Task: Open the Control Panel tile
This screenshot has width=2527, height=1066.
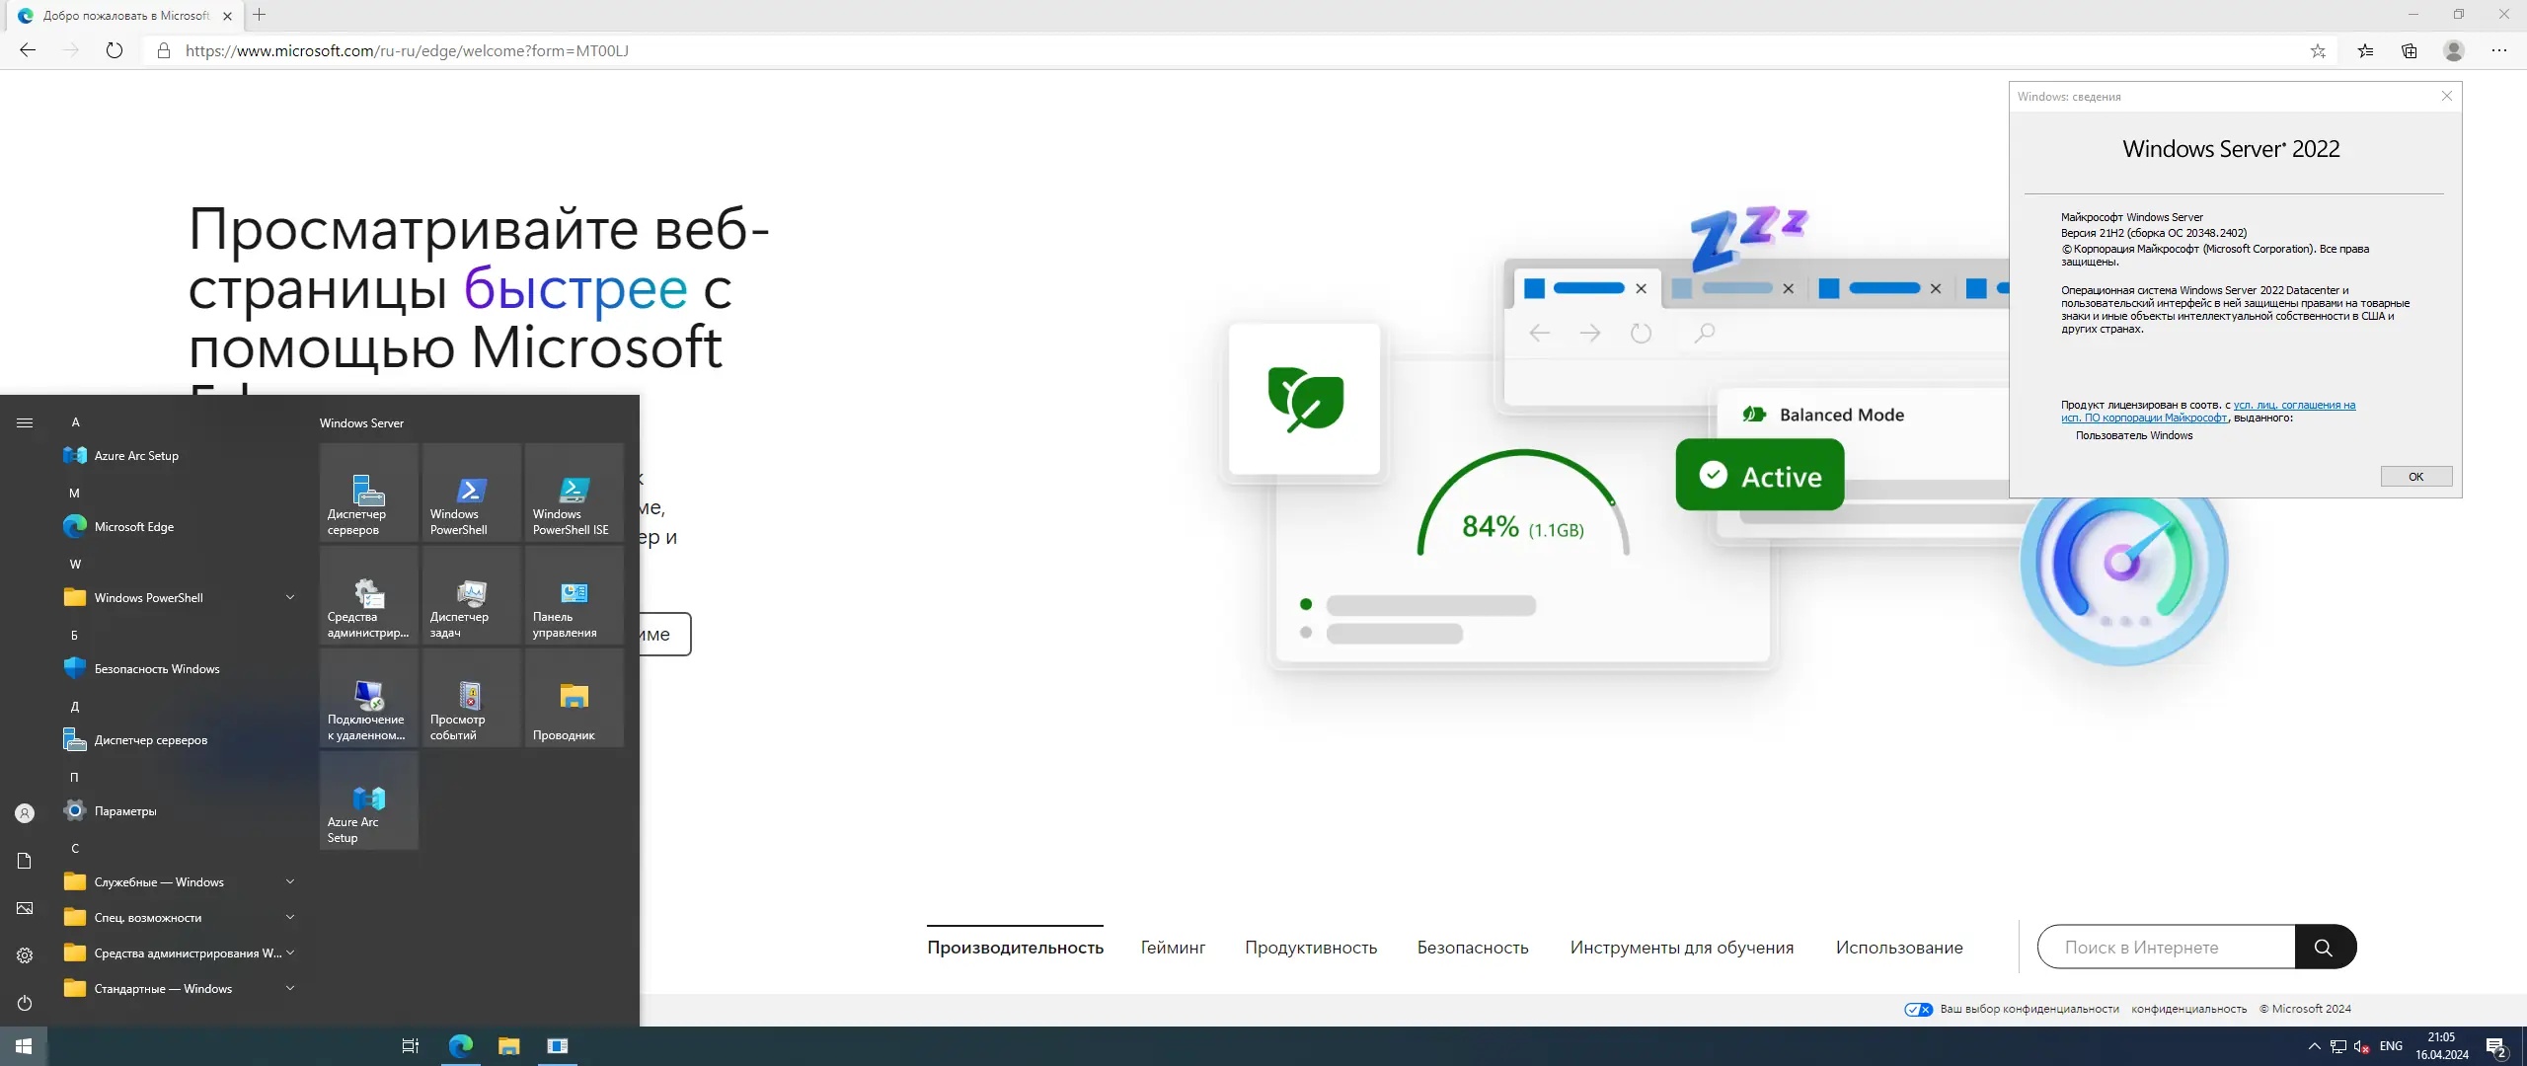Action: click(x=574, y=594)
